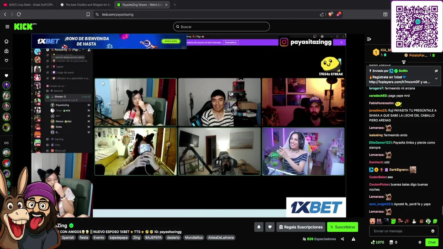
Task: Click Regala Suscripciones button
Action: tap(301, 227)
